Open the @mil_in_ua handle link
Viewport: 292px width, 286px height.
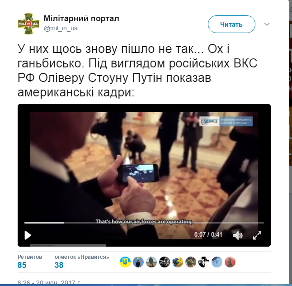61,29
